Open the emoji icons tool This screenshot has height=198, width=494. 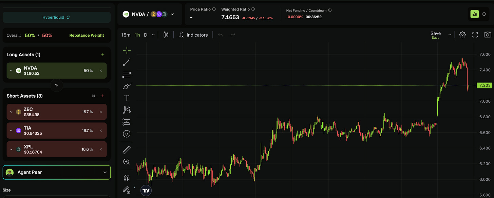click(127, 134)
